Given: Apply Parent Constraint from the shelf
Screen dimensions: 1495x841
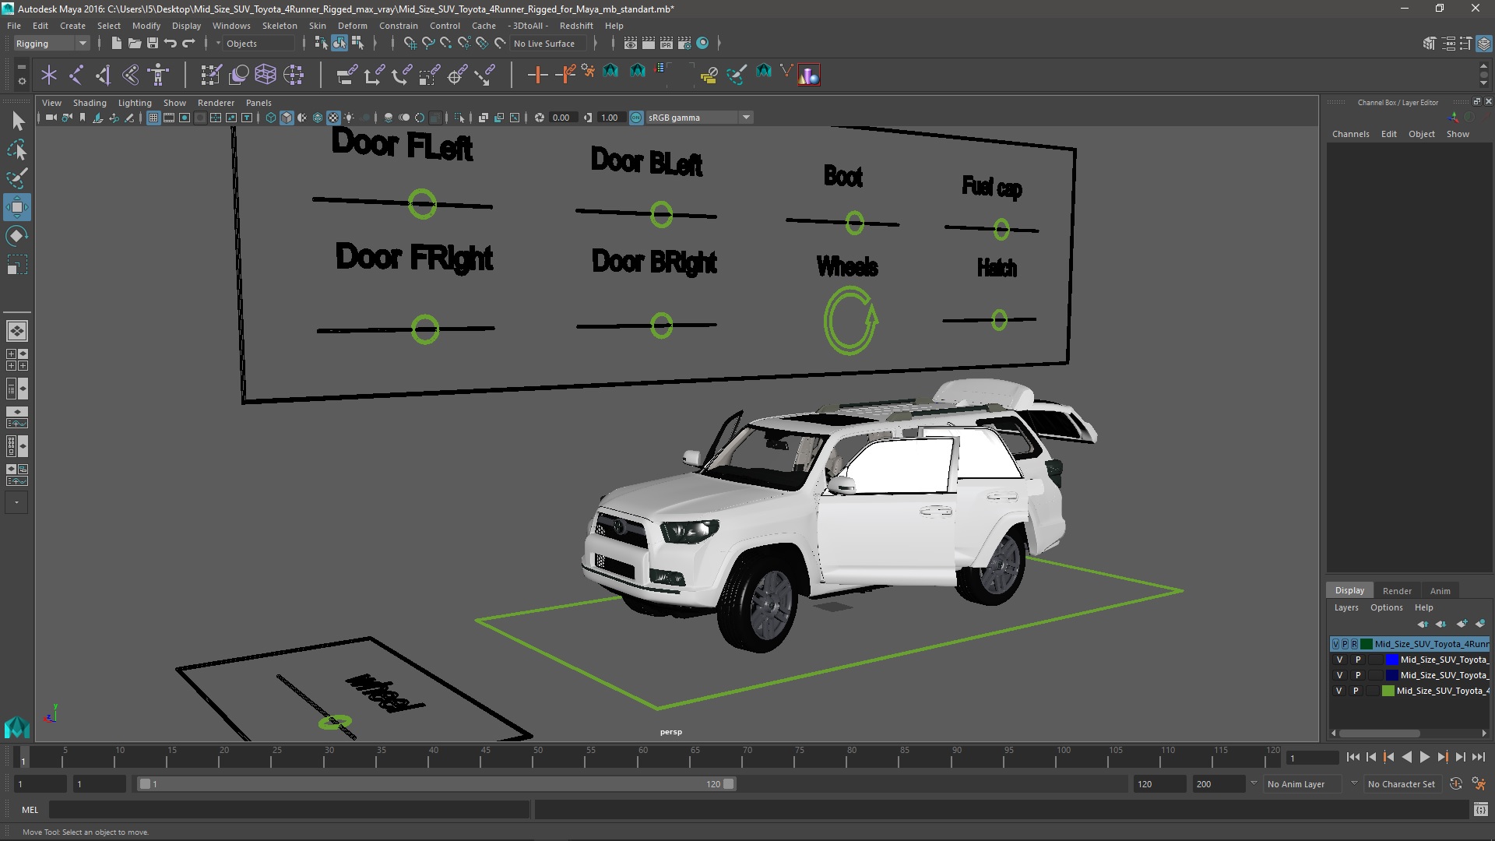Looking at the screenshot, I should [346, 75].
